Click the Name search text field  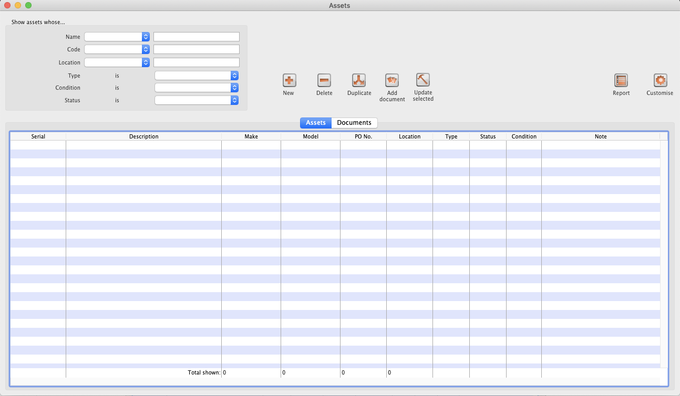197,37
